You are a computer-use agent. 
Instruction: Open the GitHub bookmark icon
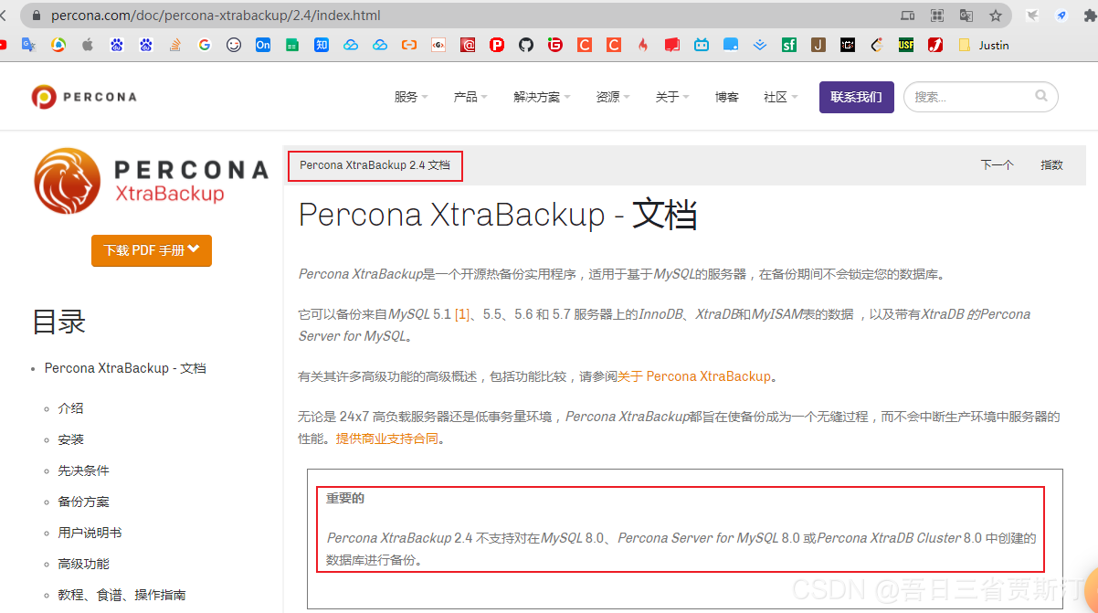click(526, 45)
